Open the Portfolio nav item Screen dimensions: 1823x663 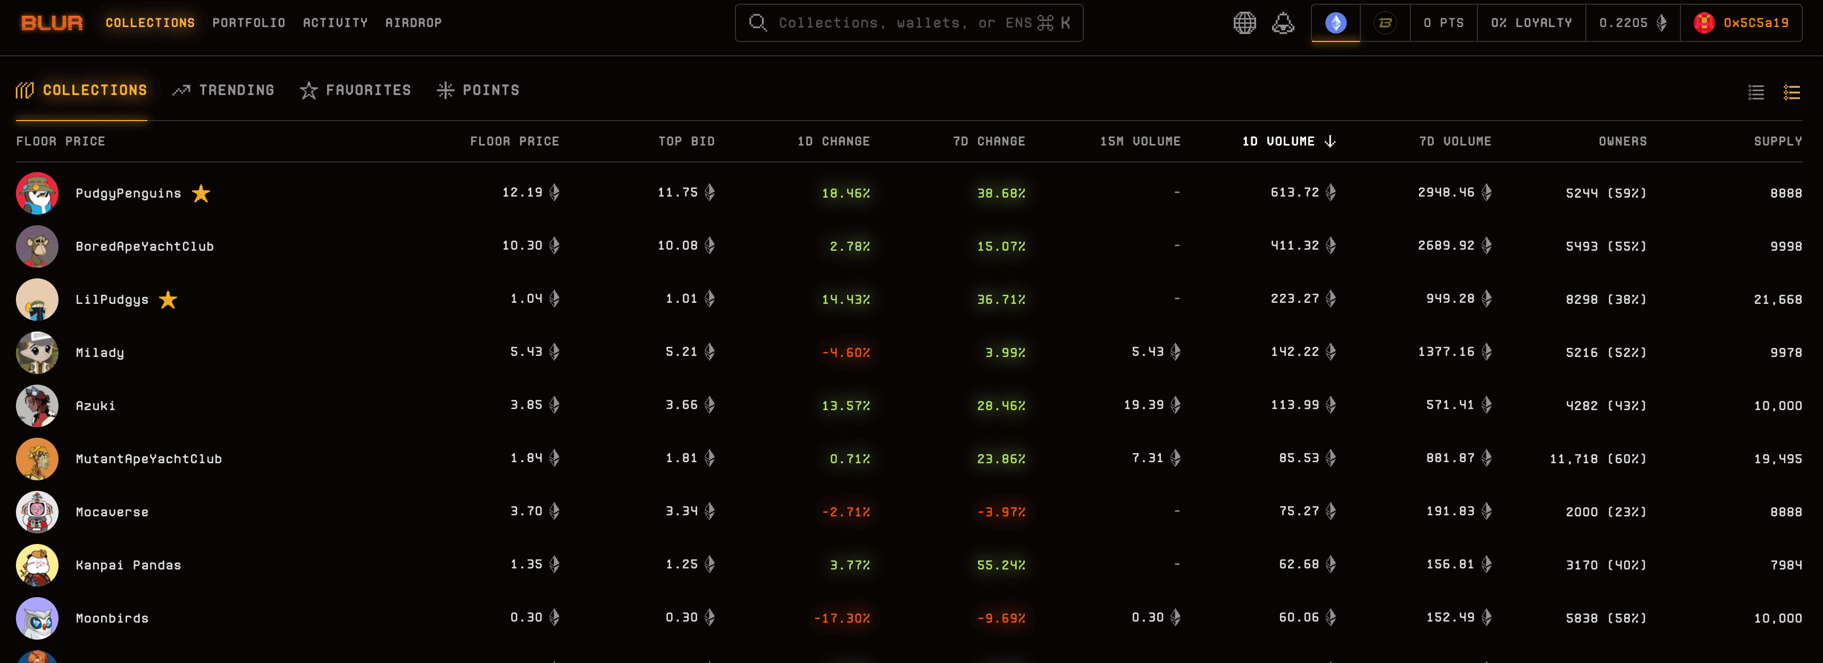[x=249, y=23]
